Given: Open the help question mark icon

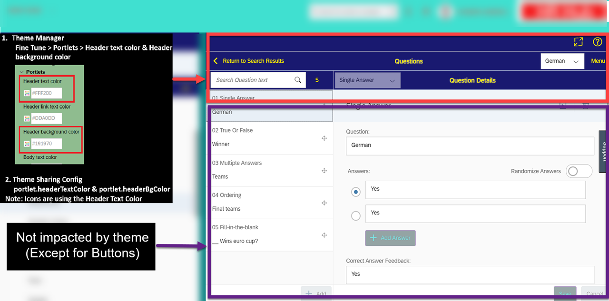Looking at the screenshot, I should click(x=598, y=42).
